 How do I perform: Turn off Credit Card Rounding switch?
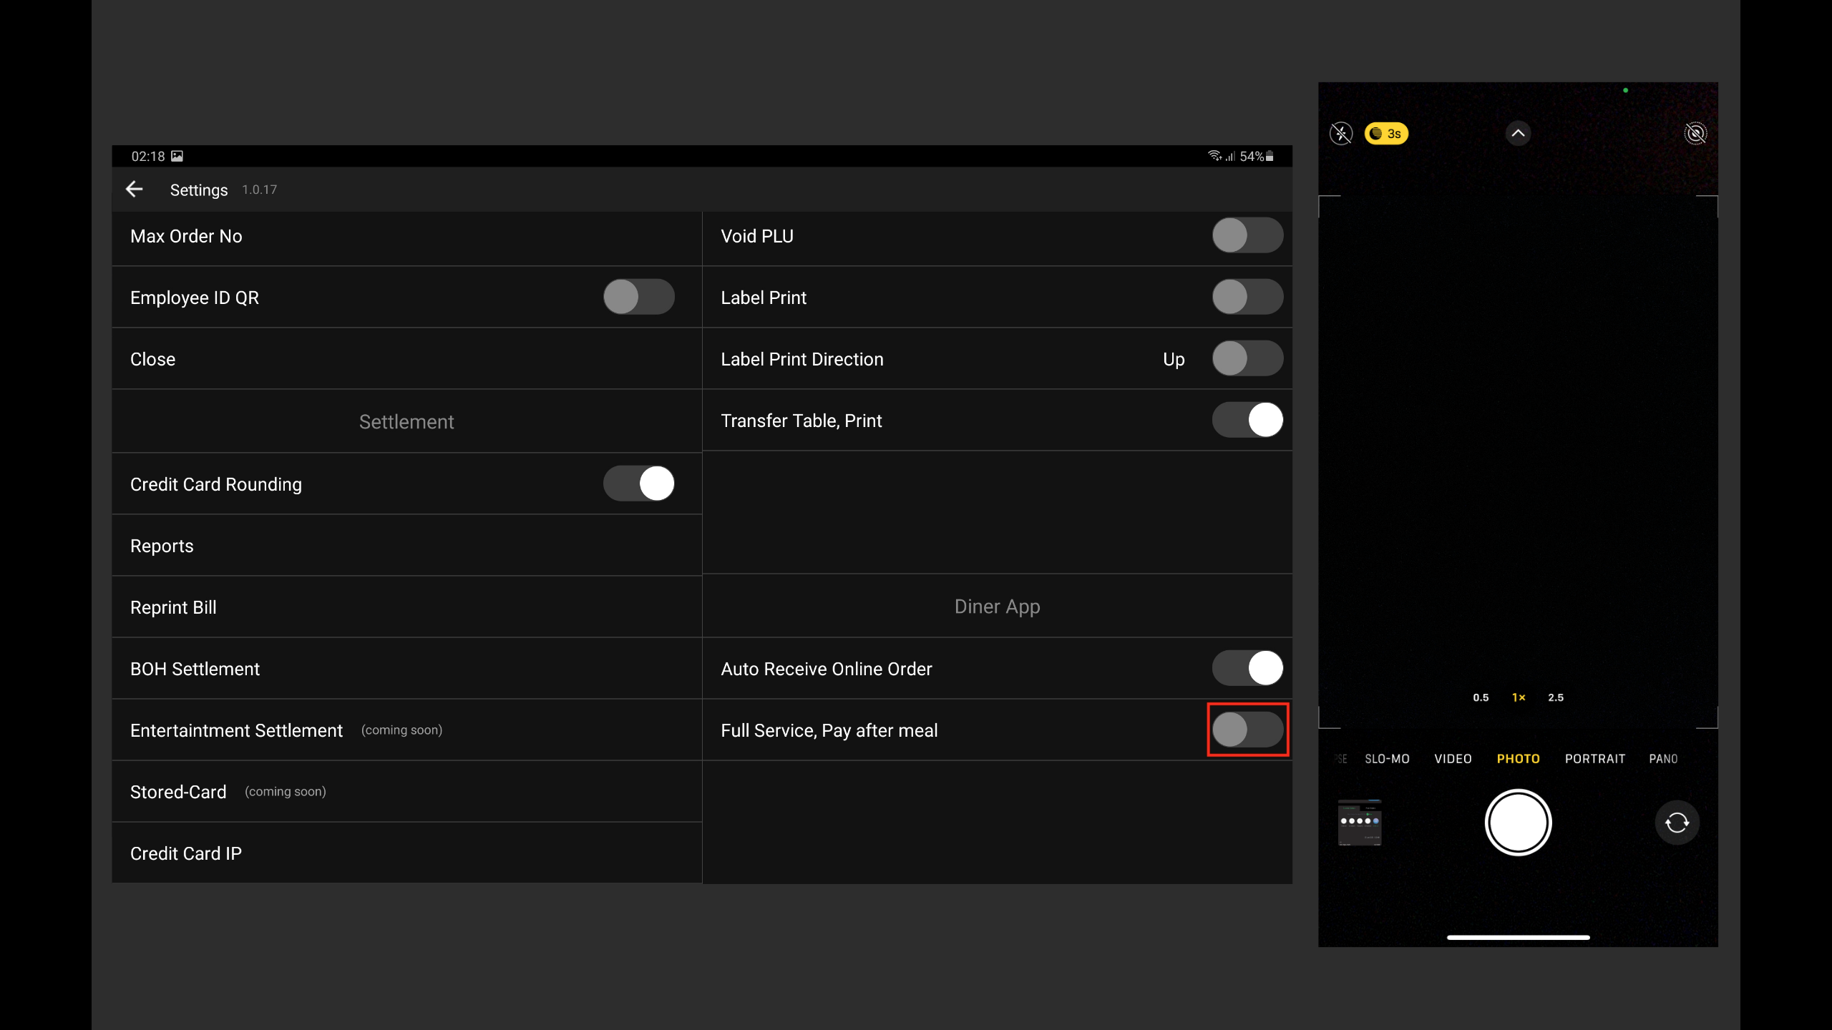point(638,484)
